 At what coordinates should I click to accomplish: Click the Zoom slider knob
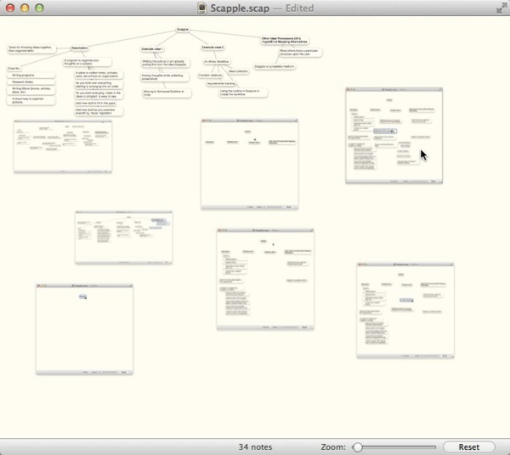[358, 447]
